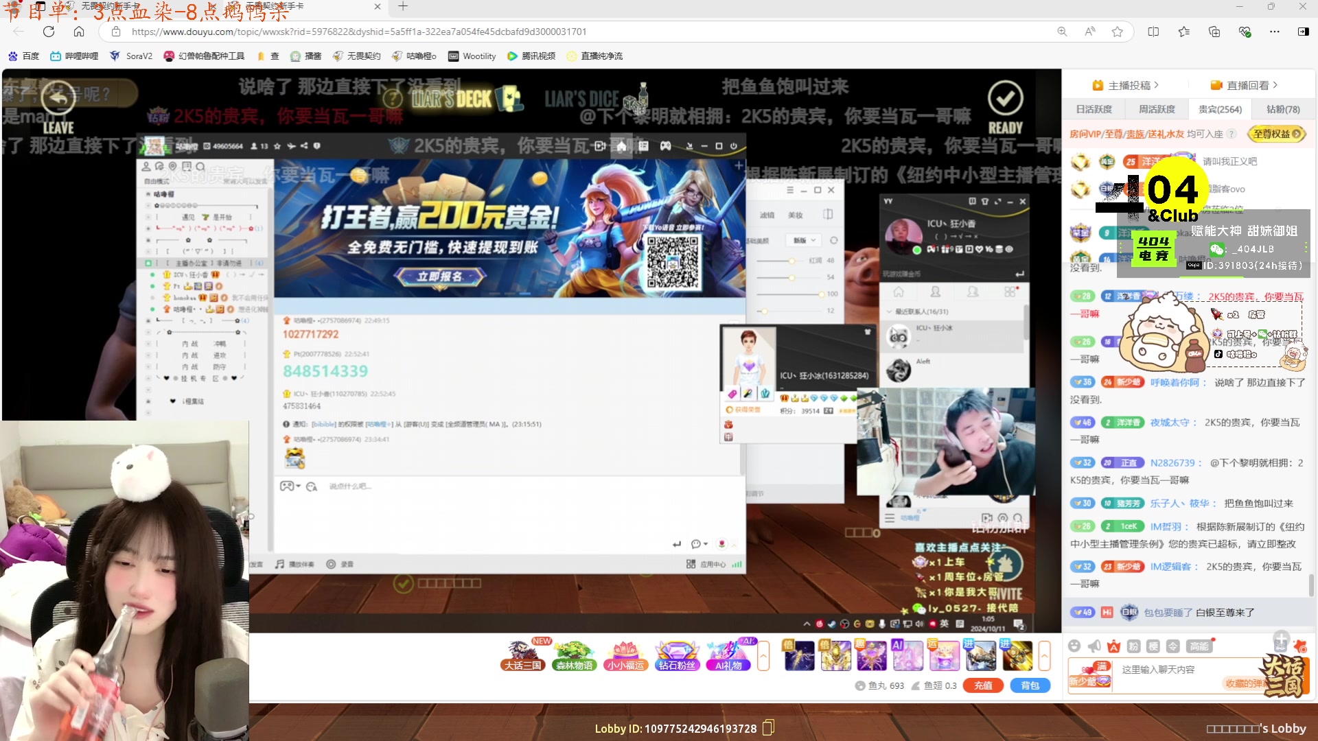Image resolution: width=1318 pixels, height=741 pixels.
Task: Reload the page with the refresh icon
Action: [49, 32]
